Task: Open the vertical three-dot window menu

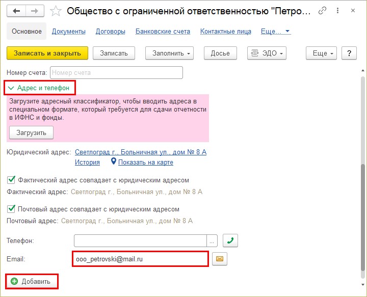Action: point(337,11)
